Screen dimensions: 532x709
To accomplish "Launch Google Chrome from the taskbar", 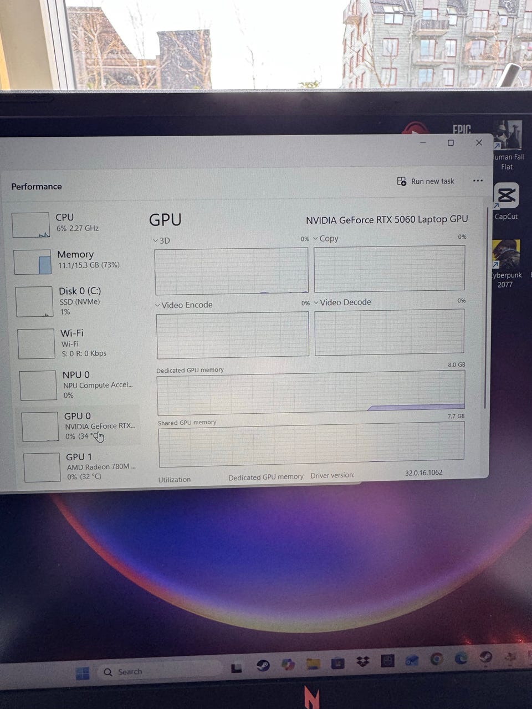I will (x=437, y=659).
